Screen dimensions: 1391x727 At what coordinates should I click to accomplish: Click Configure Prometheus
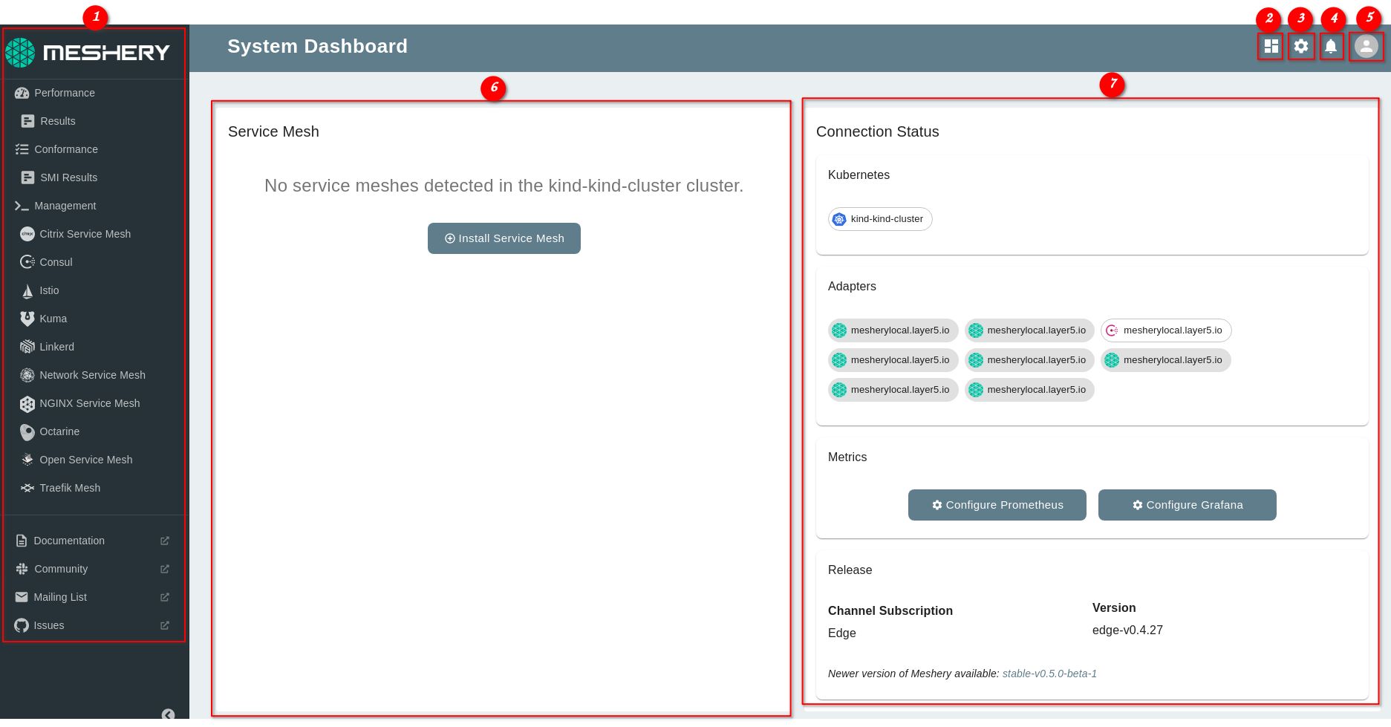[x=997, y=505]
